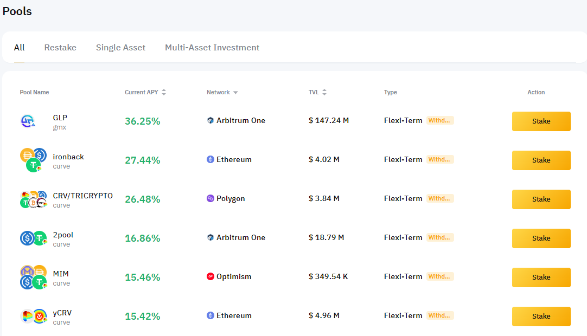Click the 2pool pool name
Screen dimensions: 587x336
point(63,235)
